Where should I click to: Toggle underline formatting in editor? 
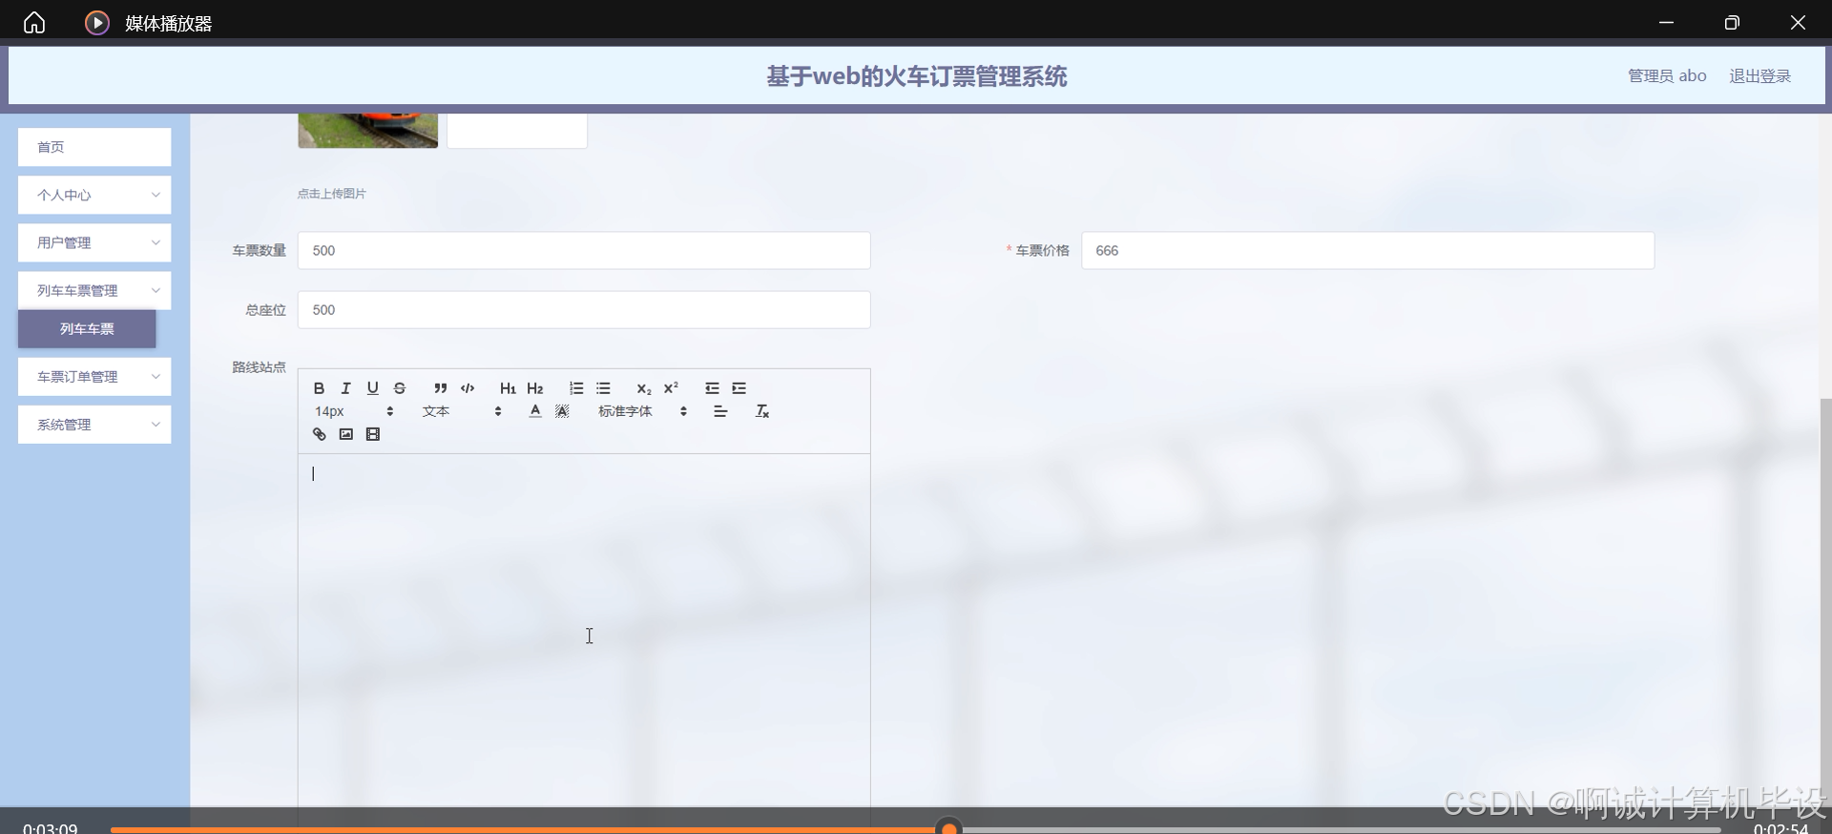(x=372, y=388)
